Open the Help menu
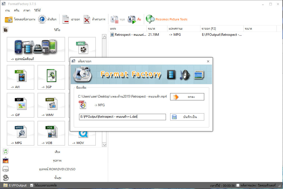 [37, 10]
